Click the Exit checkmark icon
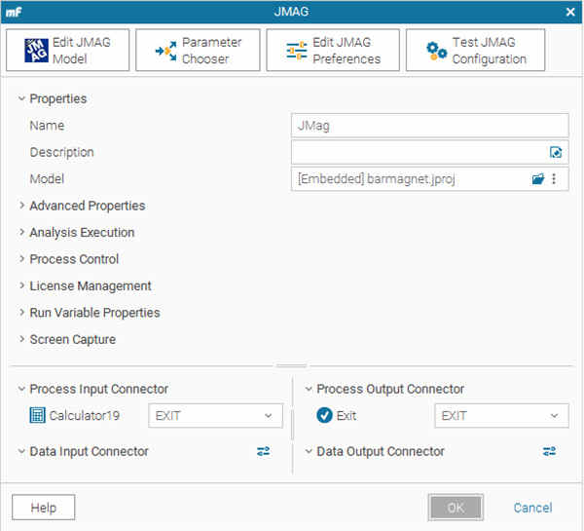Image resolution: width=584 pixels, height=531 pixels. 324,415
